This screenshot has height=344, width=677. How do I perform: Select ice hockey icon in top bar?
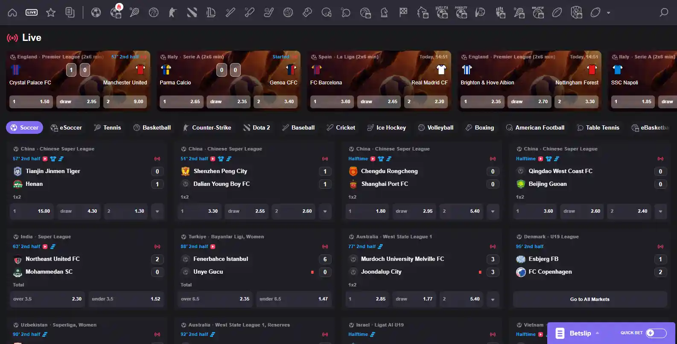(x=269, y=12)
